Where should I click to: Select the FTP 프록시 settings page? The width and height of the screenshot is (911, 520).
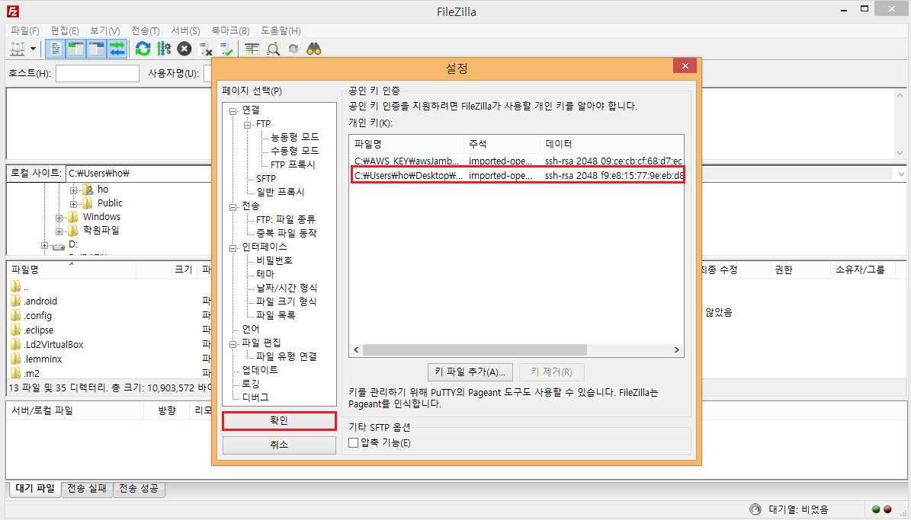point(293,164)
